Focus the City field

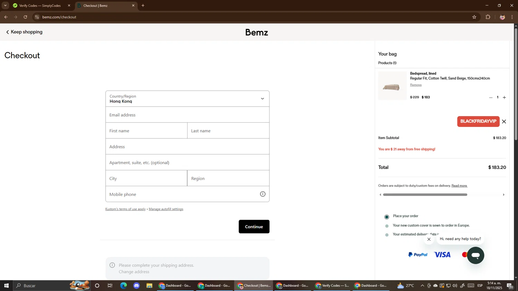coord(146,178)
